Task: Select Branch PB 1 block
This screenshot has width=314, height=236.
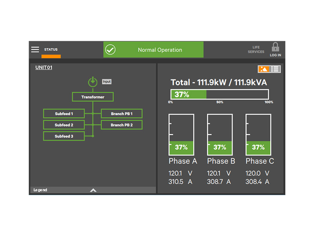Action: [x=122, y=114]
